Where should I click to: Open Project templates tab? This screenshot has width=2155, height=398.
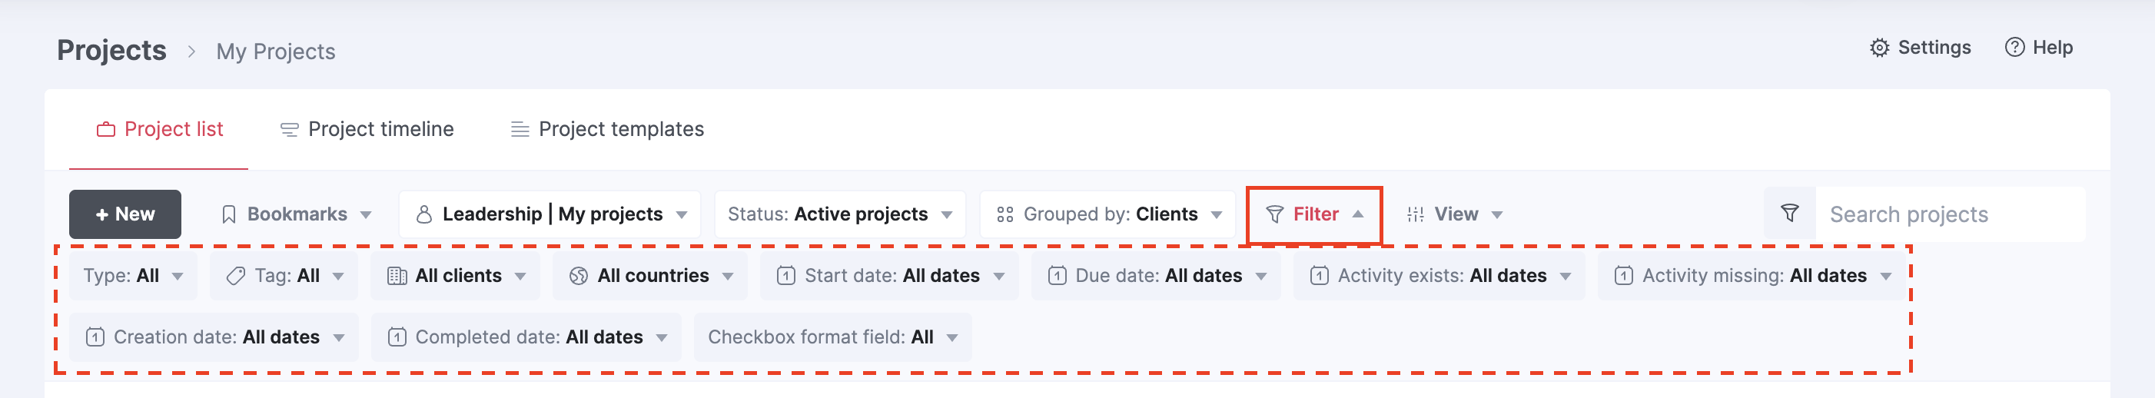607,130
